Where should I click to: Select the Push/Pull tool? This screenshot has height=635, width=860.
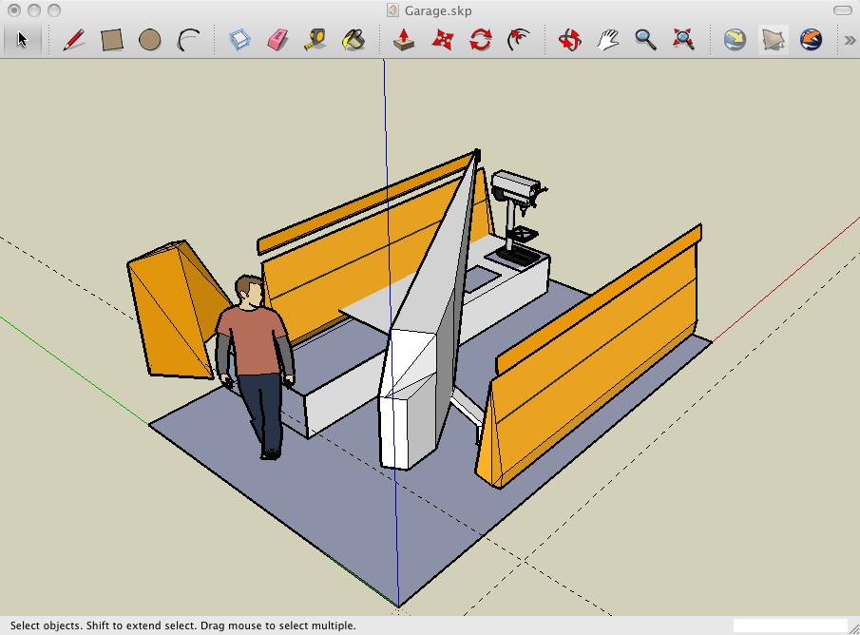pos(404,40)
